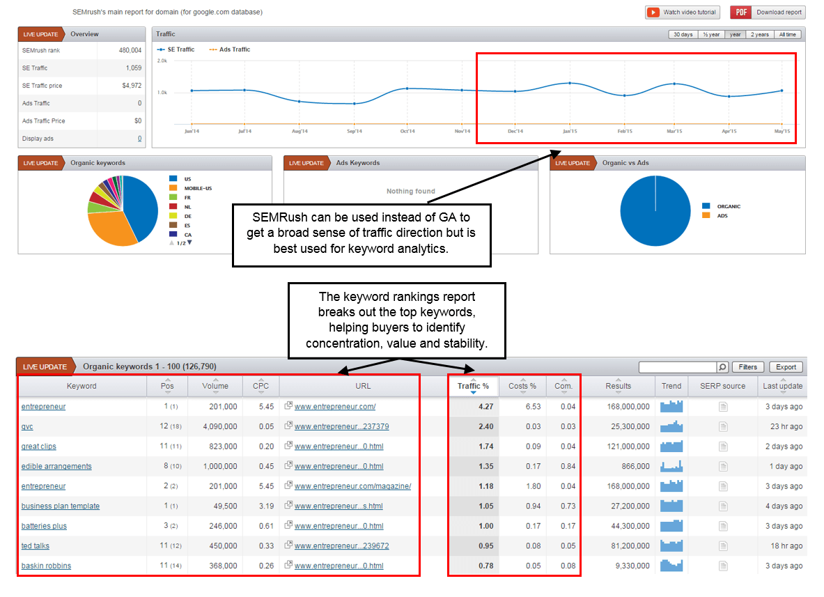
Task: Open the business plan template keyword link
Action: coord(61,506)
